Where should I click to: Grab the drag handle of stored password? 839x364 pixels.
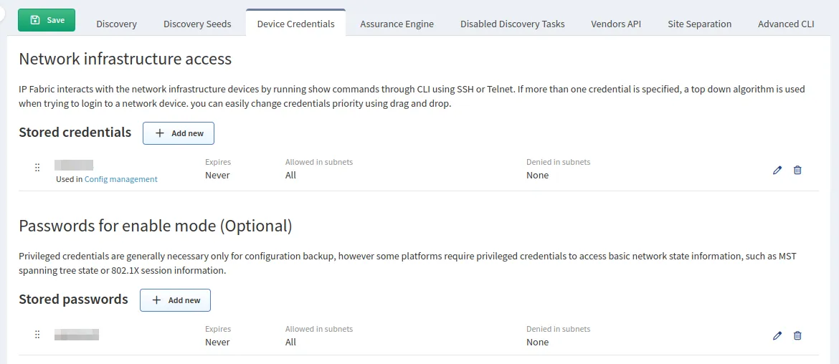tap(37, 335)
